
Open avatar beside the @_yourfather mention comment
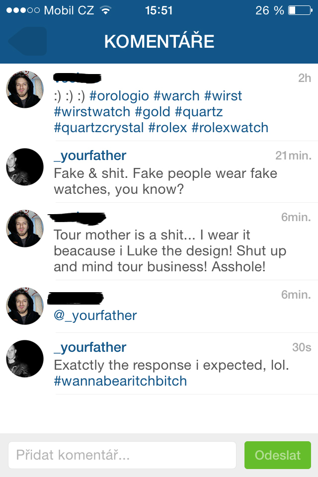pyautogui.click(x=25, y=306)
